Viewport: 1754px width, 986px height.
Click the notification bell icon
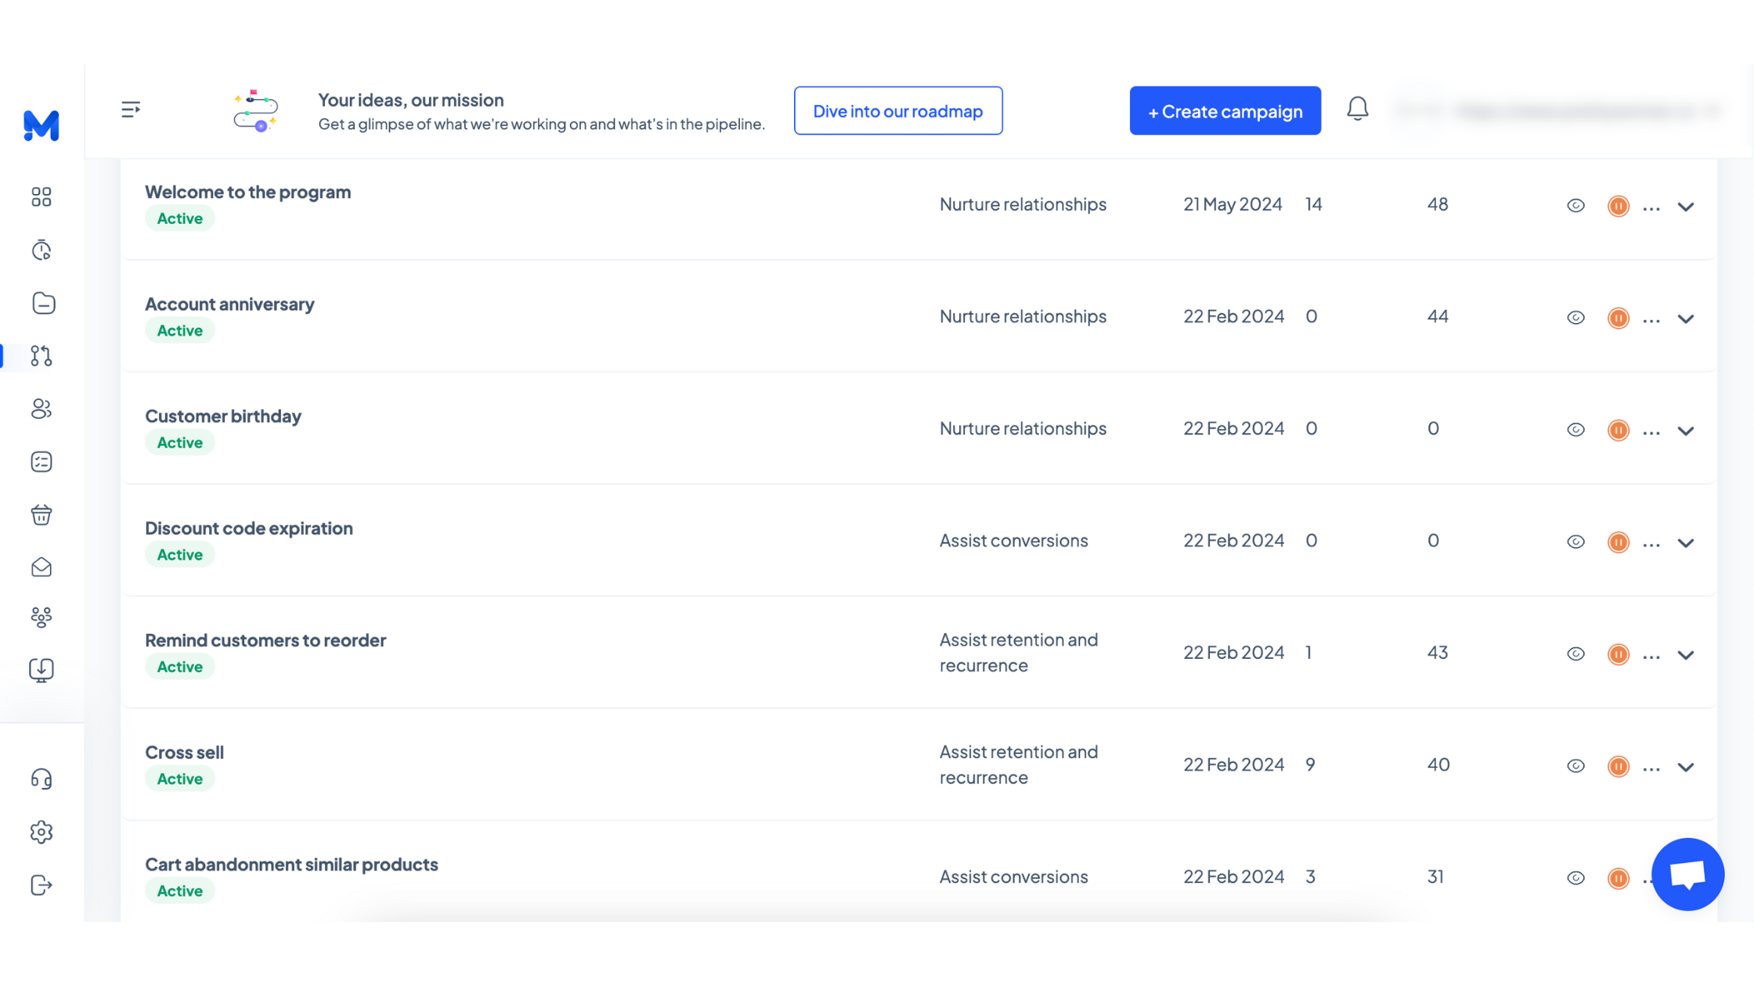pos(1357,109)
